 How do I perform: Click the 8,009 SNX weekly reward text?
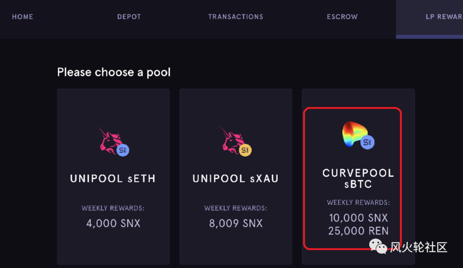(x=236, y=223)
